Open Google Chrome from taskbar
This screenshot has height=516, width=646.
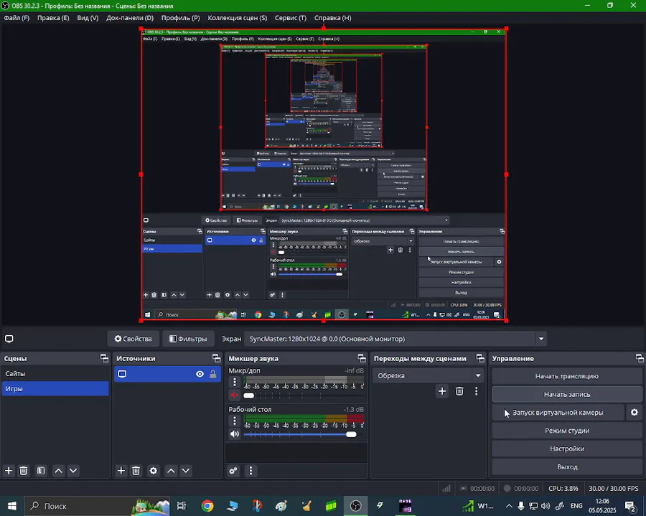pos(207,506)
